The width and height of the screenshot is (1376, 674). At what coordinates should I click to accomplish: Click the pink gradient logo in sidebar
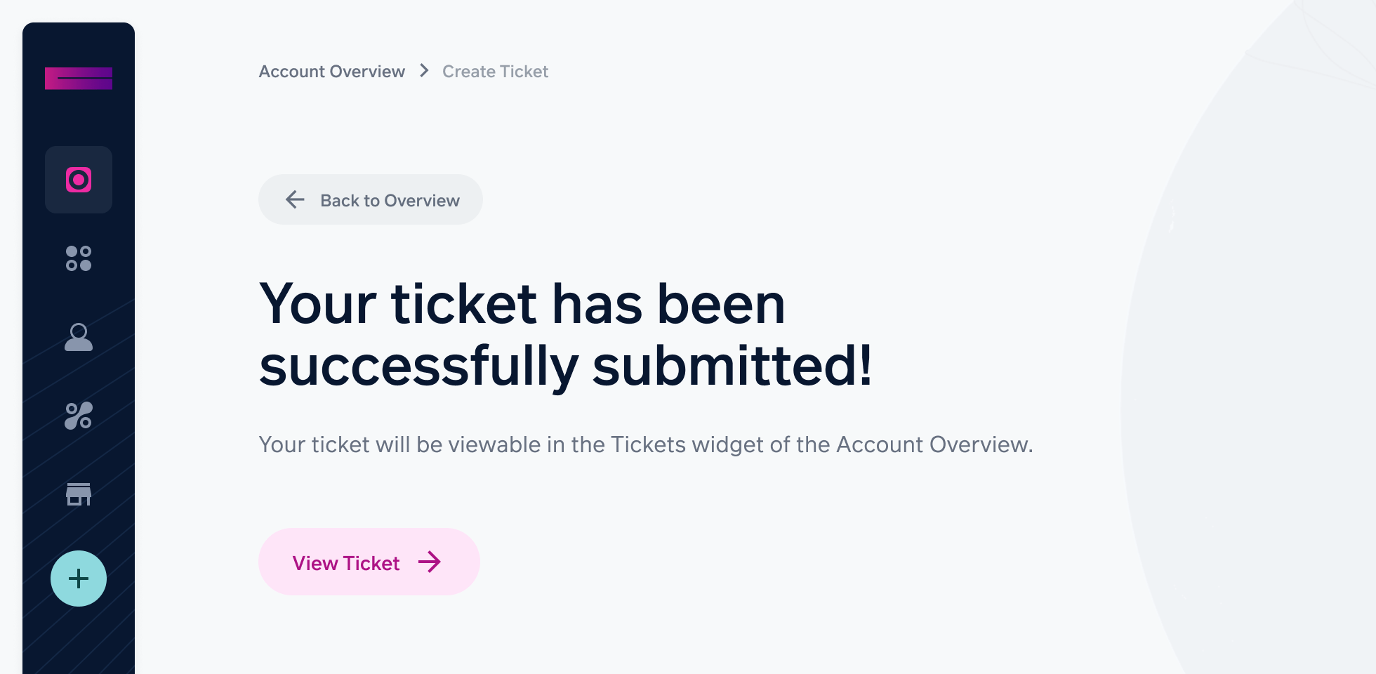79,78
